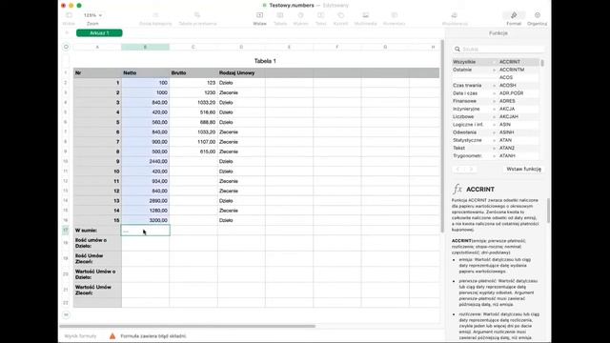Screen dimensions: 610x343
Task: Select row 17 header number
Action: pos(66,230)
